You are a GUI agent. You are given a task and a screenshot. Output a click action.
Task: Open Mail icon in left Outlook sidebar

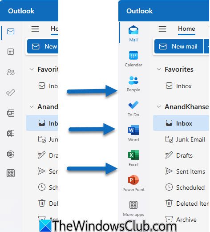[11, 31]
